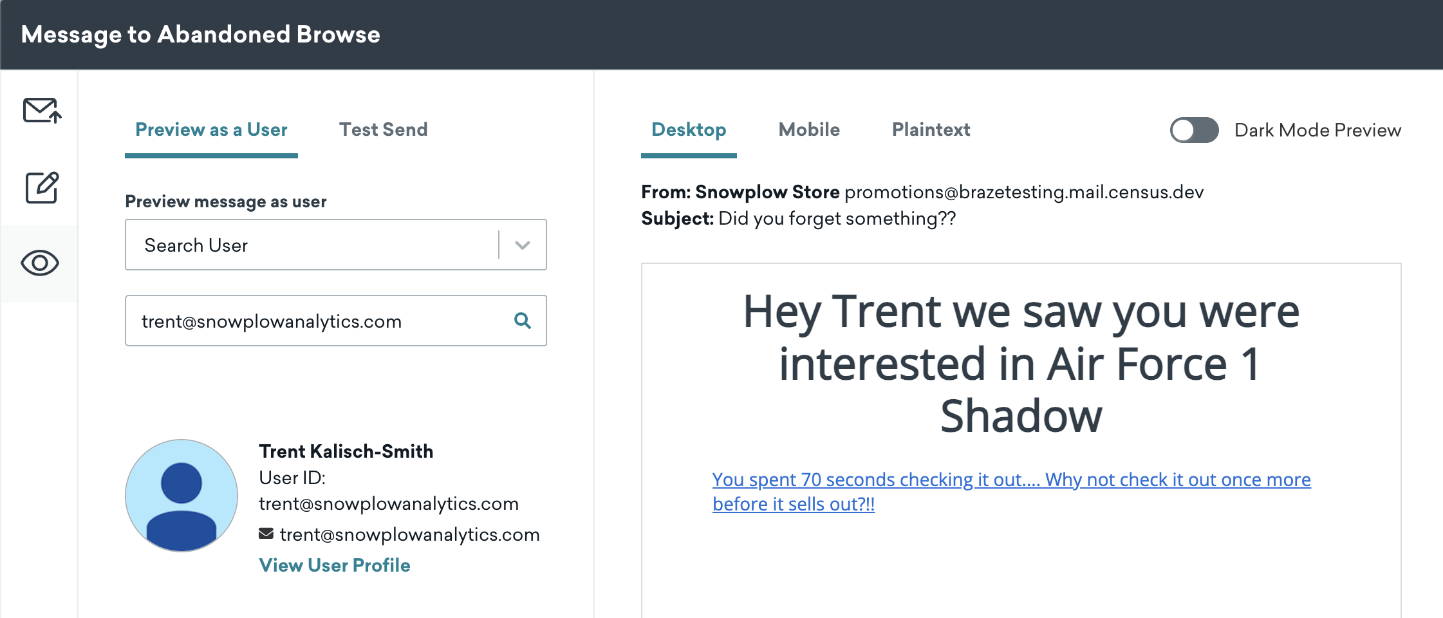Click the small envelope icon beside user email
Screen dimensions: 1443x618
pyautogui.click(x=266, y=534)
